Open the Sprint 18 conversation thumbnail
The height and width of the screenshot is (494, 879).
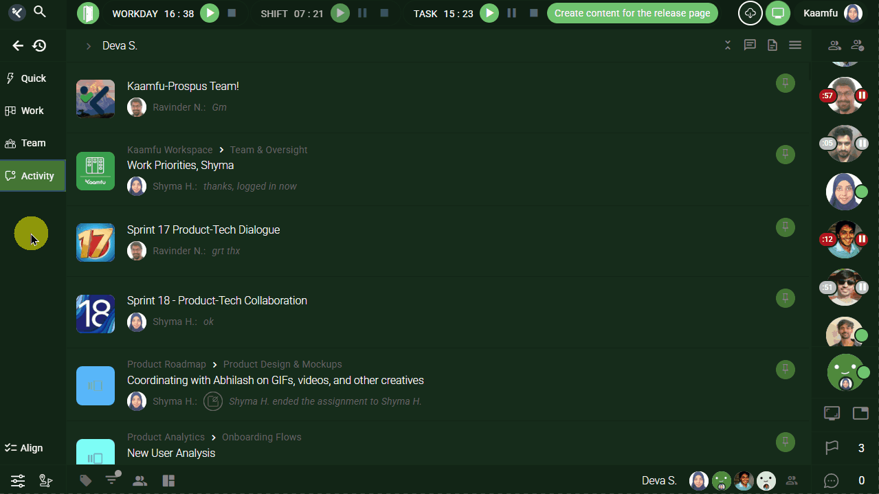(x=96, y=314)
